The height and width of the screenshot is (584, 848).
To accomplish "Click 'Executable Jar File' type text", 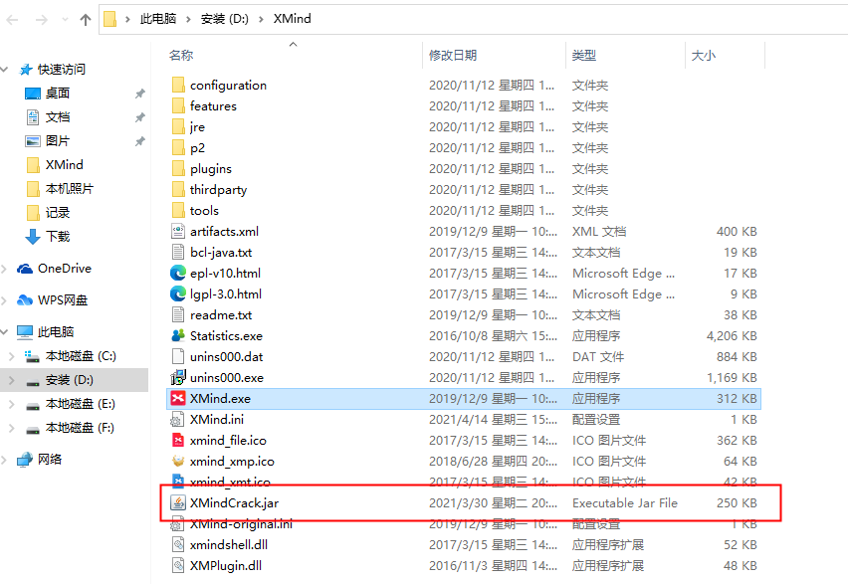I will click(x=625, y=502).
